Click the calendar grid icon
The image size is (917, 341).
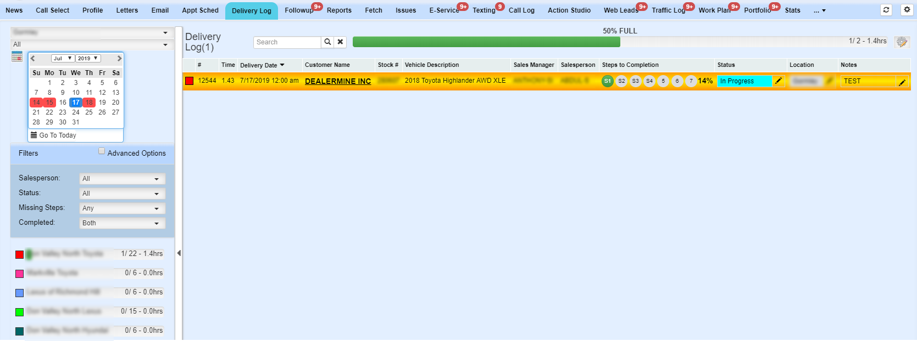(17, 56)
